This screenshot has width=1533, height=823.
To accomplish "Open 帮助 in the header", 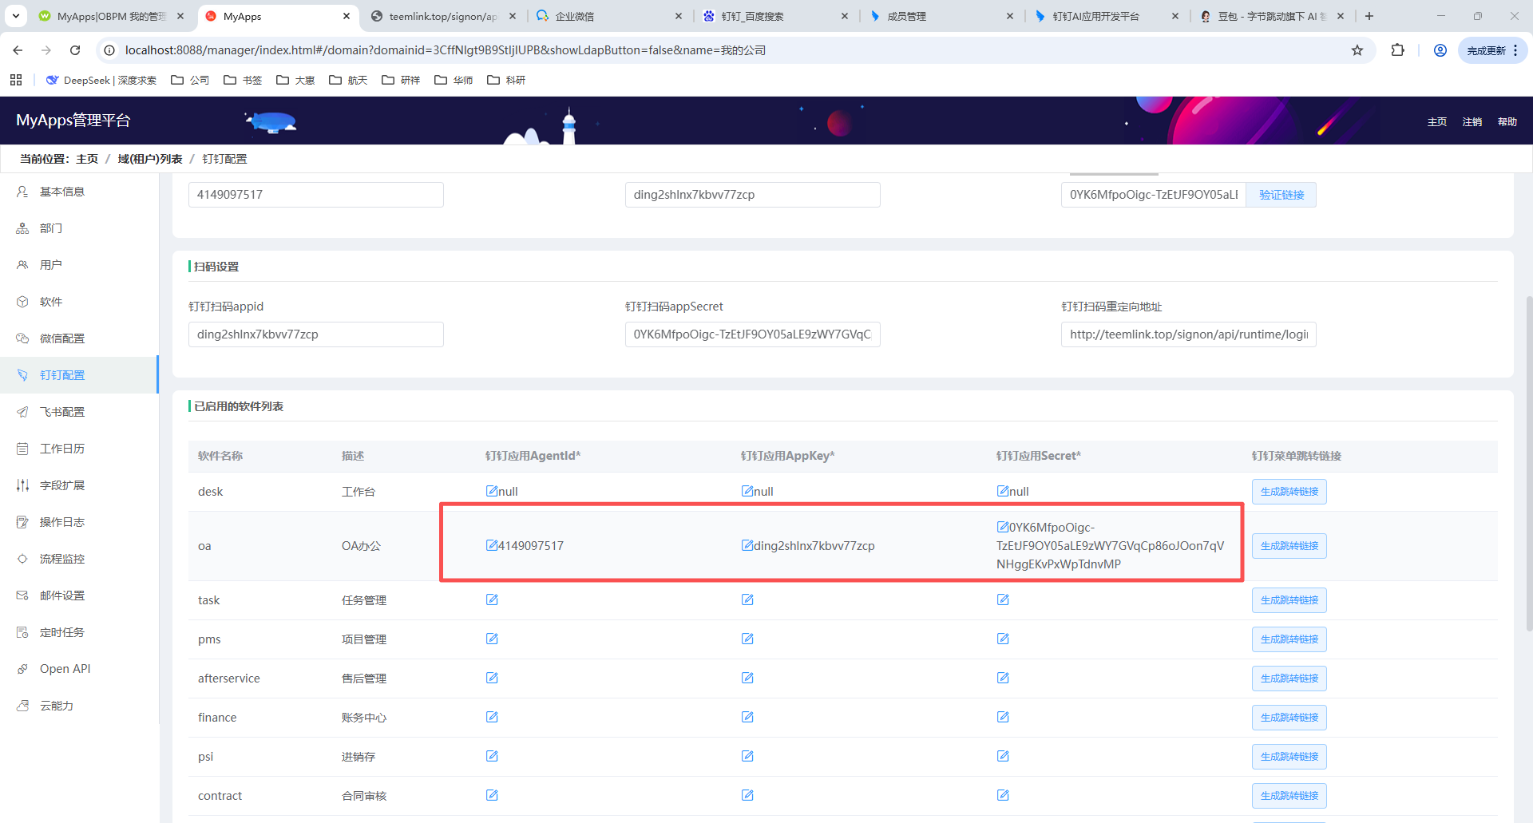I will point(1507,122).
